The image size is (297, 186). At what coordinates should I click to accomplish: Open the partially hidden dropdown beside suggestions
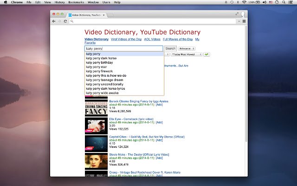(167, 54)
